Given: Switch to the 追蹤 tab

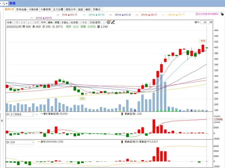Looking at the screenshot, I should coord(81,9).
